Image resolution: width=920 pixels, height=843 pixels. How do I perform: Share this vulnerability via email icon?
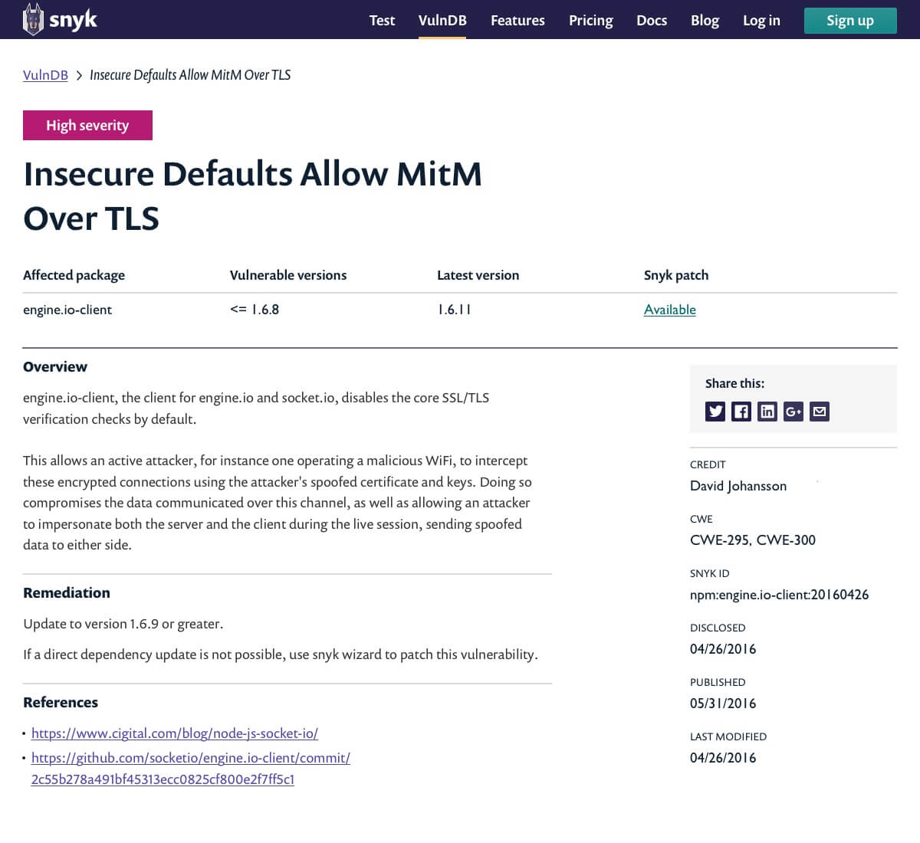click(x=820, y=412)
